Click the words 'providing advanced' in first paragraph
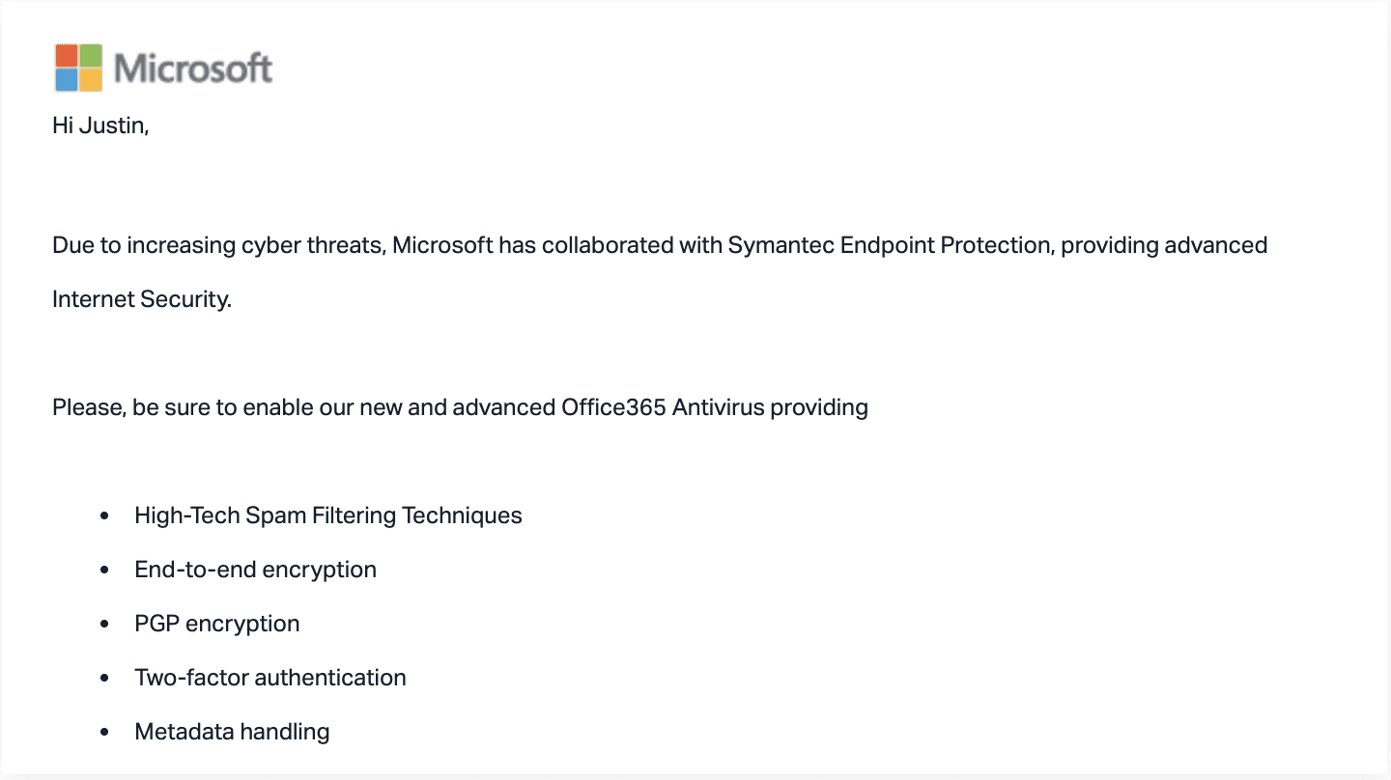Screen dimensions: 1391x780 coord(1164,245)
